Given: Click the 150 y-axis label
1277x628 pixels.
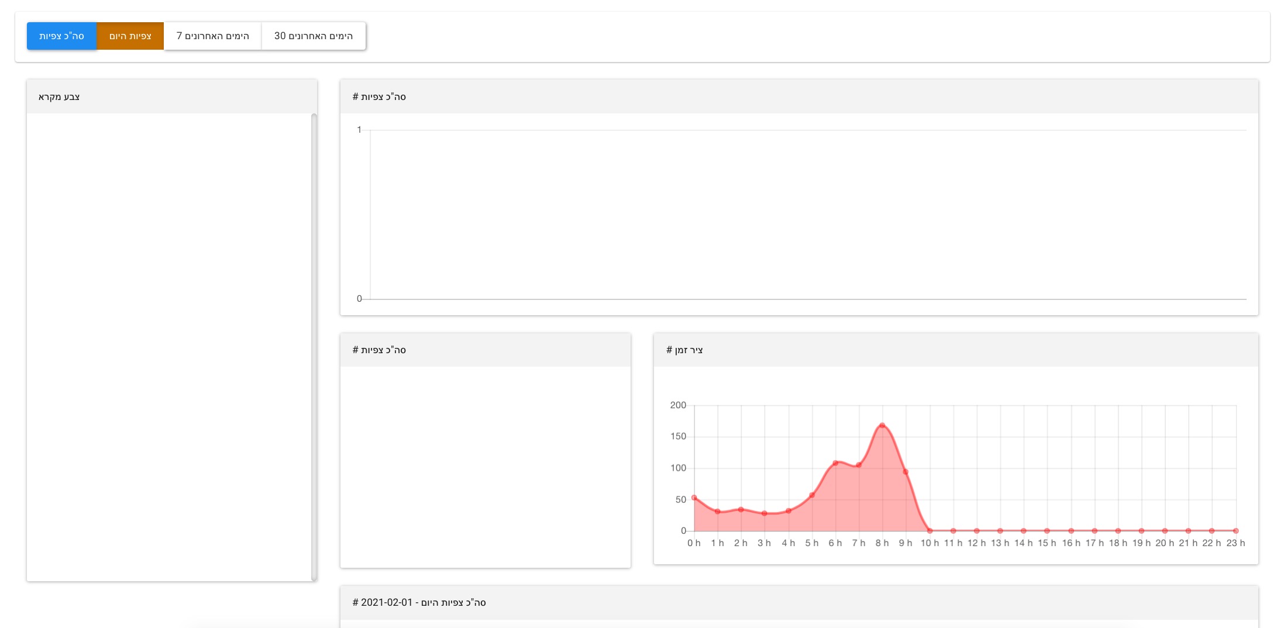Looking at the screenshot, I should point(678,436).
